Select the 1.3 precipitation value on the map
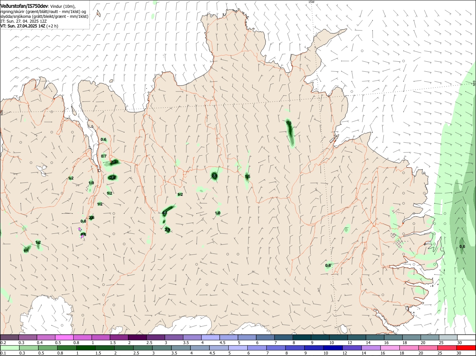 (289, 123)
